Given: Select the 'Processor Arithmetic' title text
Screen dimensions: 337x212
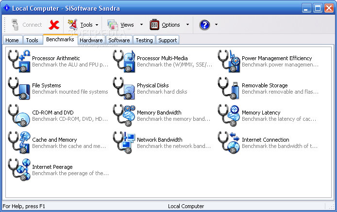Looking at the screenshot, I should (x=56, y=58).
